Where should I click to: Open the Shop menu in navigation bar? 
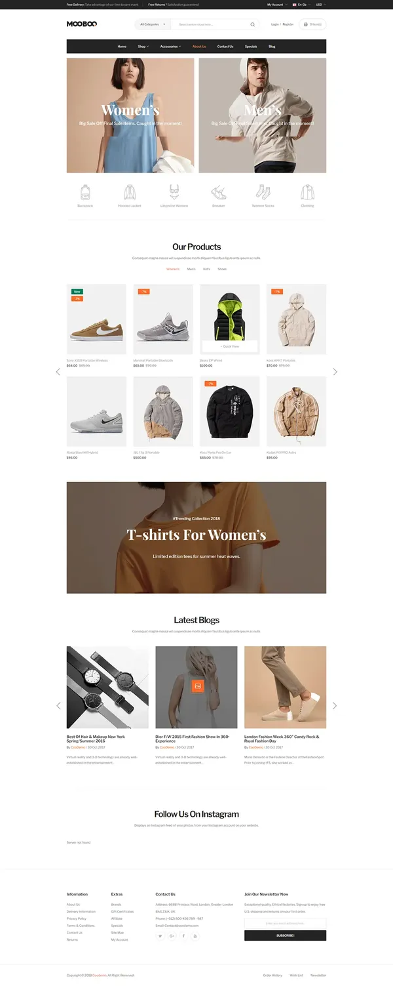143,47
